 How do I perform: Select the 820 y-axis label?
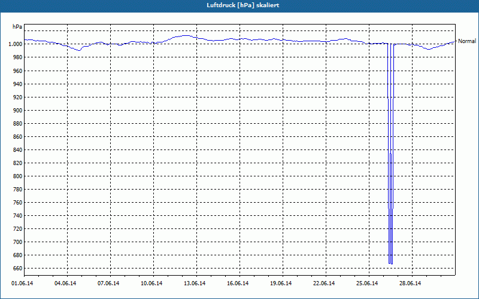17,163
